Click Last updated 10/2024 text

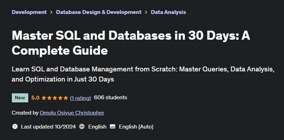(48, 127)
